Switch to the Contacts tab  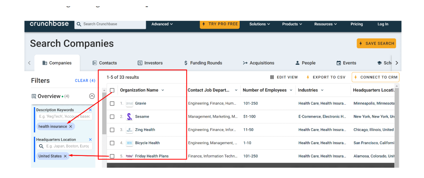104,63
